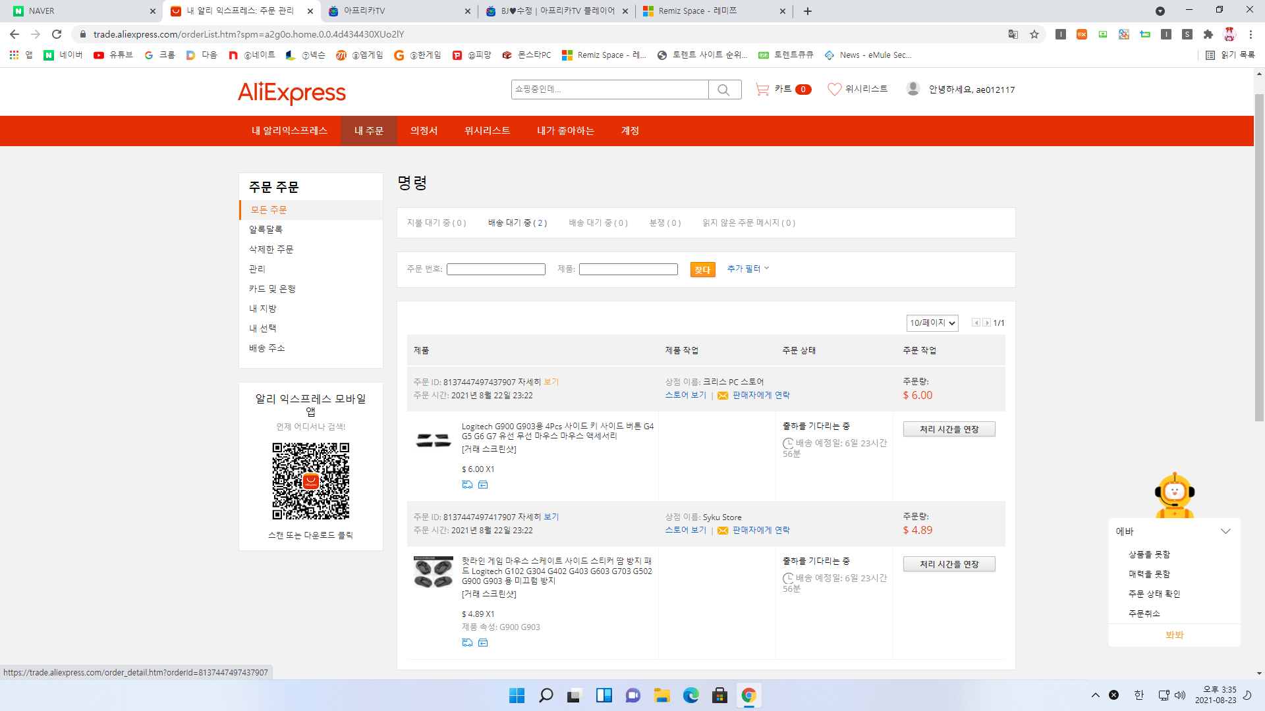Screen dimensions: 1265x711
Task: Open the shopping cart icon
Action: 762,90
